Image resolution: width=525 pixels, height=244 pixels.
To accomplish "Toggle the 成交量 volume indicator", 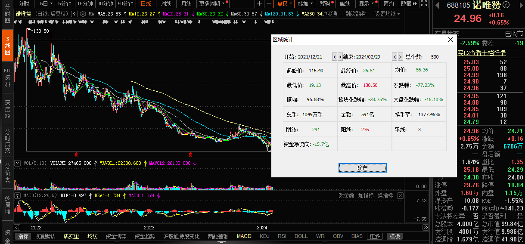I will 71,236.
